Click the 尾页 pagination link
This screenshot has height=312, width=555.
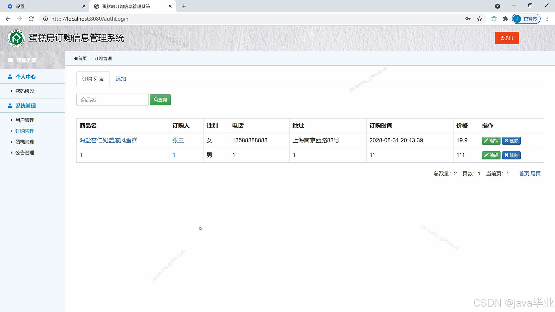coord(535,173)
